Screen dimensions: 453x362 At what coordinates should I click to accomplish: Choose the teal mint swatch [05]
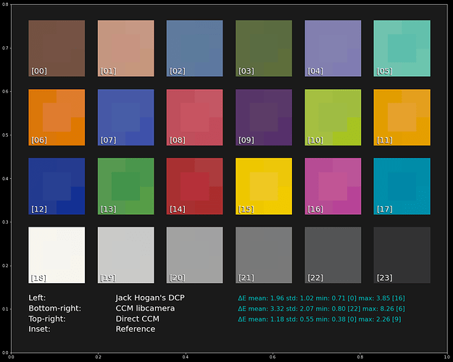(x=402, y=49)
